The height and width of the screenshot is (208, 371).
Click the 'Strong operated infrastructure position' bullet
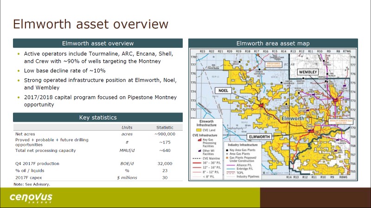100,84
